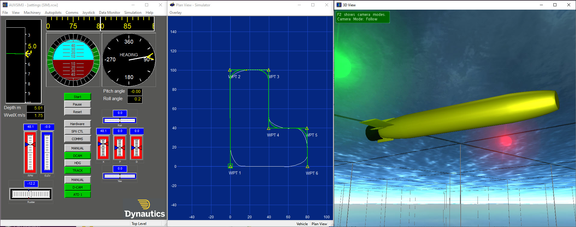Click the Hardware button
The height and width of the screenshot is (227, 576).
(77, 124)
